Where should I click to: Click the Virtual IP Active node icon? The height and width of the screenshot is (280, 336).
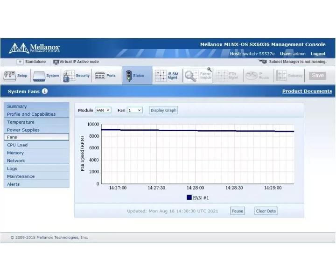click(x=56, y=62)
